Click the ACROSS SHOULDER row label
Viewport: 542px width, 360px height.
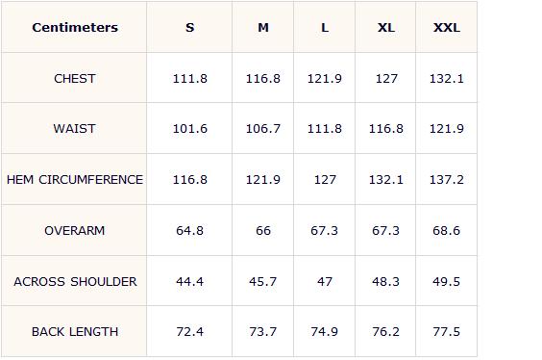(75, 281)
